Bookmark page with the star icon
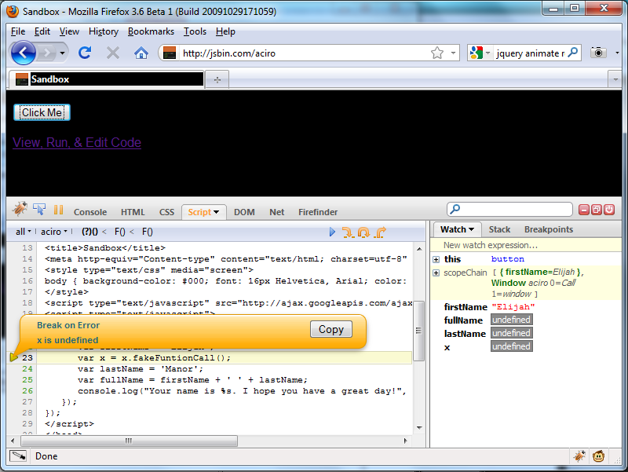Screen dimensions: 628x472 click(437, 53)
